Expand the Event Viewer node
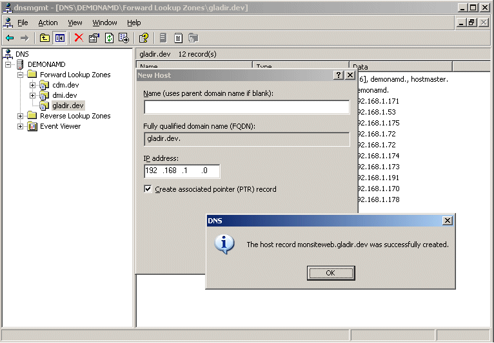Image resolution: width=494 pixels, height=343 pixels. click(x=20, y=126)
